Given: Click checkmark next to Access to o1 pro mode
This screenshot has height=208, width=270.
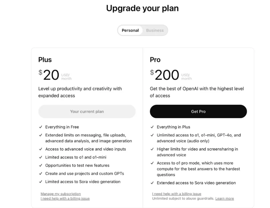Looking at the screenshot, I should (x=152, y=163).
